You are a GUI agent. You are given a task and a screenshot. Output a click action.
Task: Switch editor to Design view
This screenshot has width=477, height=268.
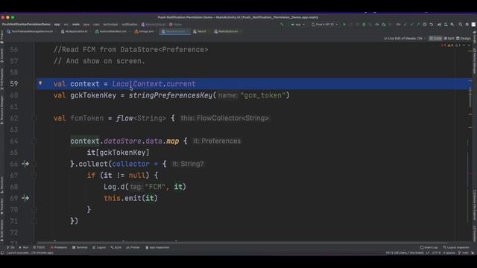(x=464, y=38)
